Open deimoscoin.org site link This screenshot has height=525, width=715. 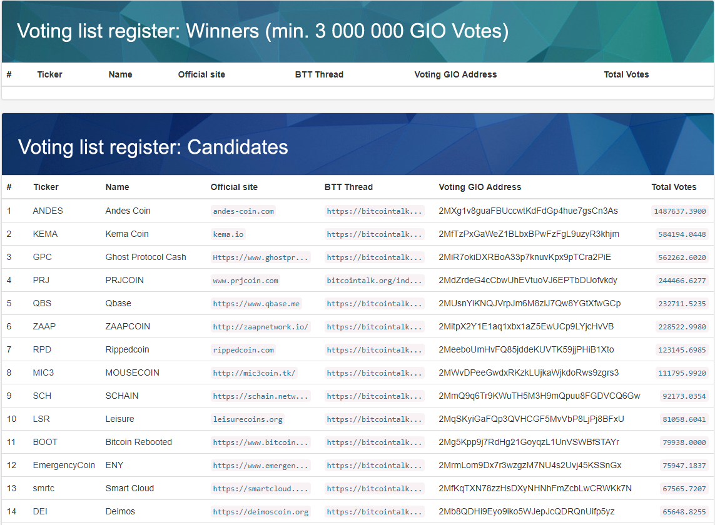click(x=260, y=512)
